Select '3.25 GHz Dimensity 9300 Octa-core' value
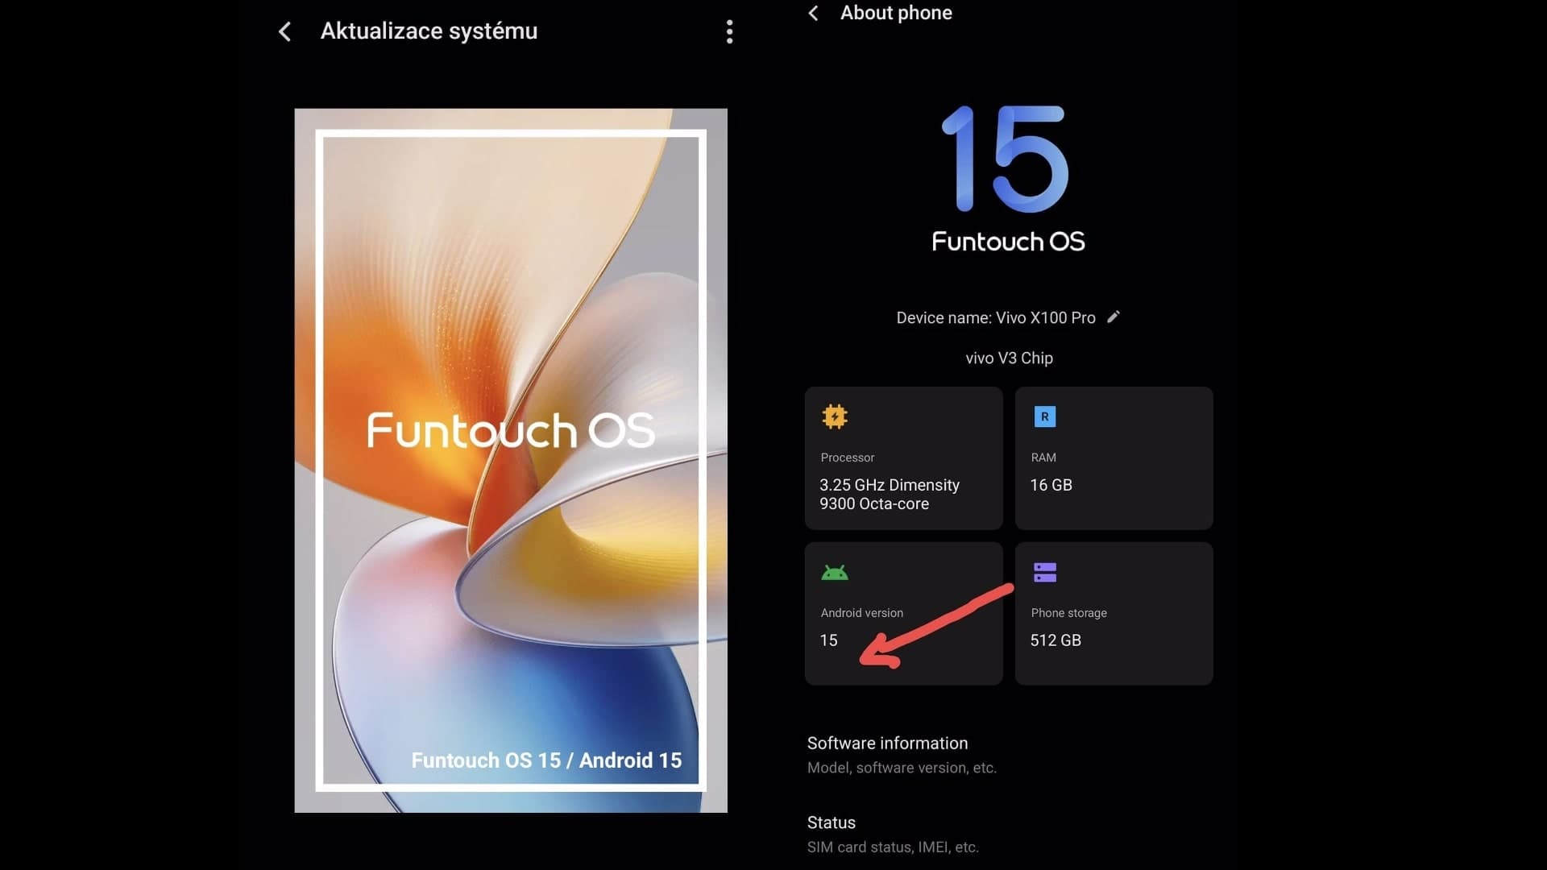1547x870 pixels. click(890, 494)
